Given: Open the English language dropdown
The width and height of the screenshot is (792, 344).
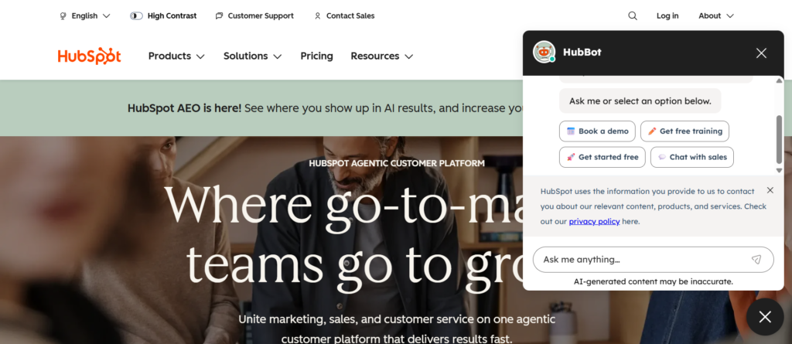Looking at the screenshot, I should point(85,15).
